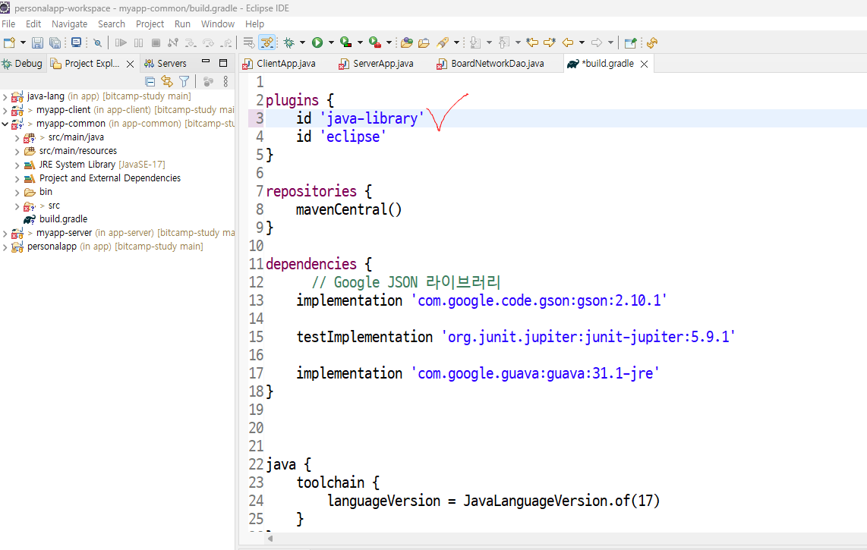Run the application with green play icon

[x=317, y=42]
